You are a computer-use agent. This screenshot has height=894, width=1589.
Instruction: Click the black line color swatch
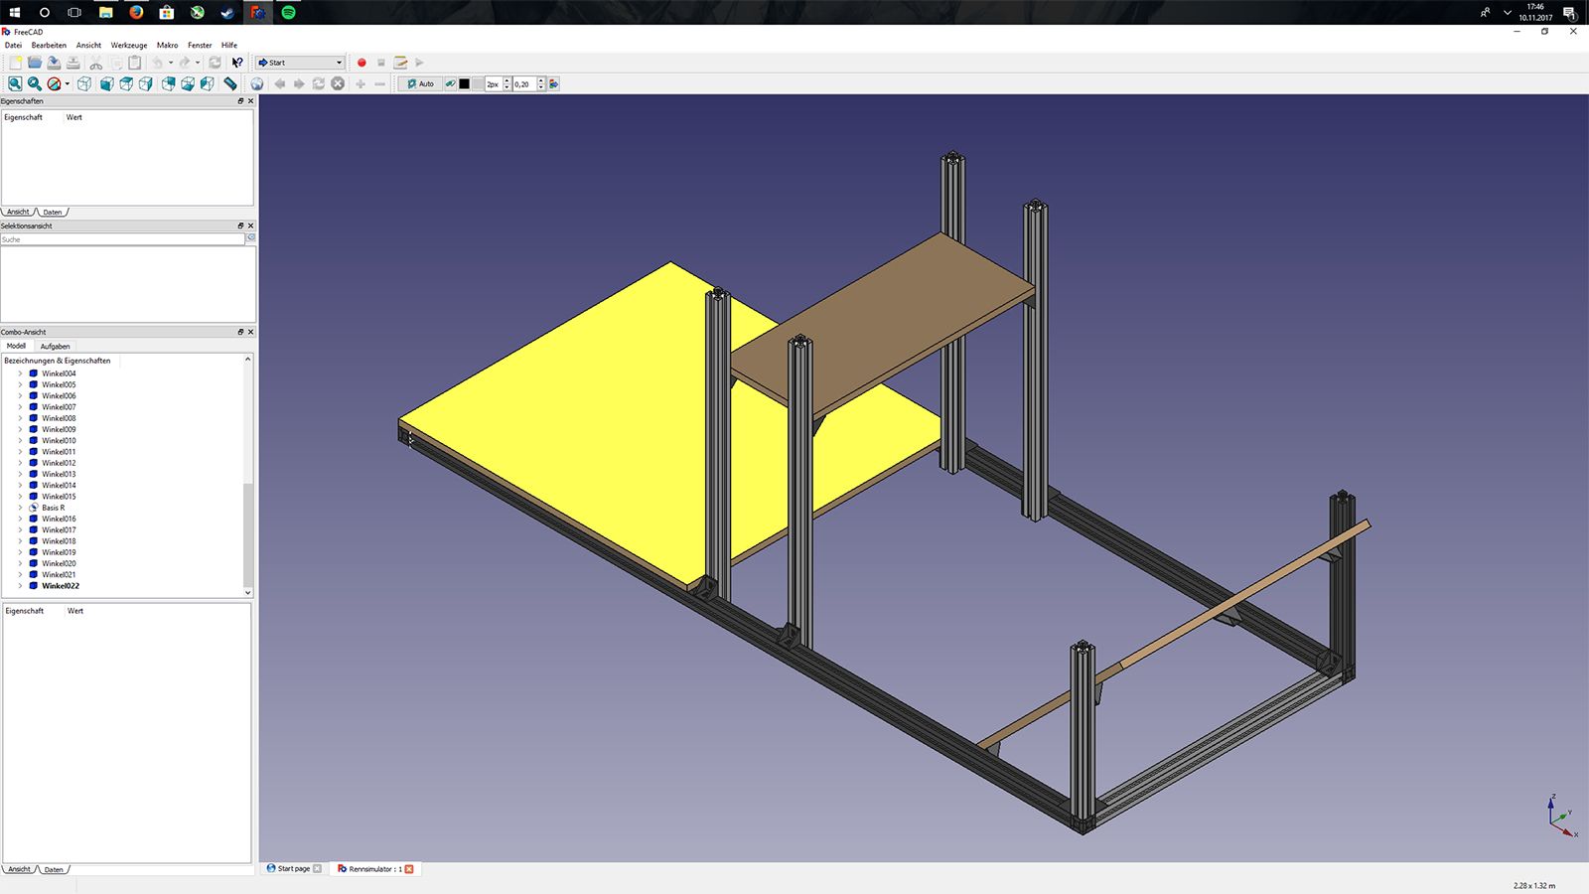click(x=464, y=84)
